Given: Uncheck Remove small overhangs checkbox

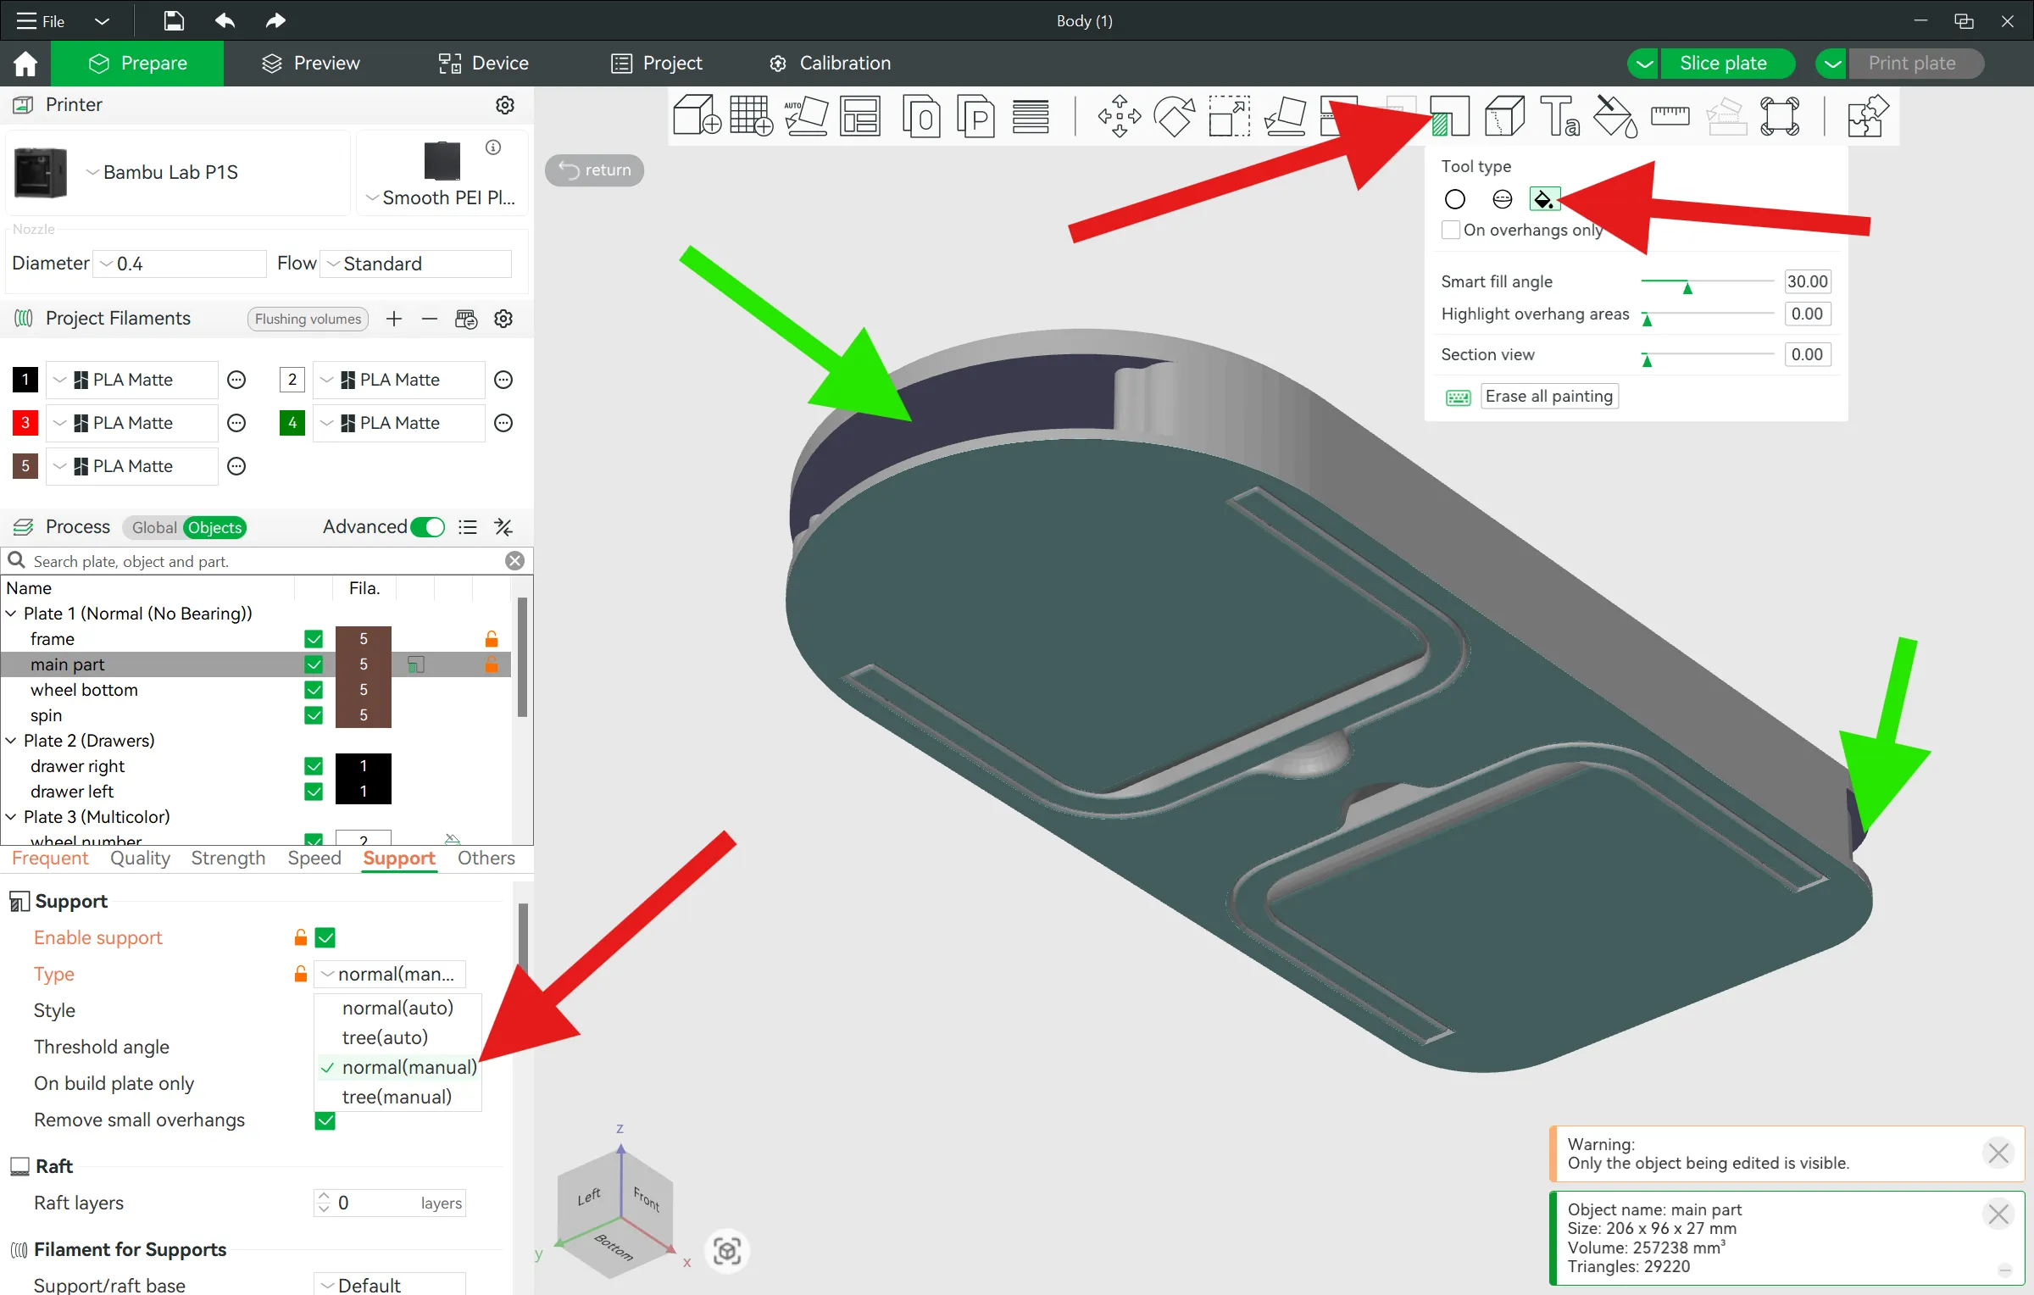Looking at the screenshot, I should (325, 1120).
